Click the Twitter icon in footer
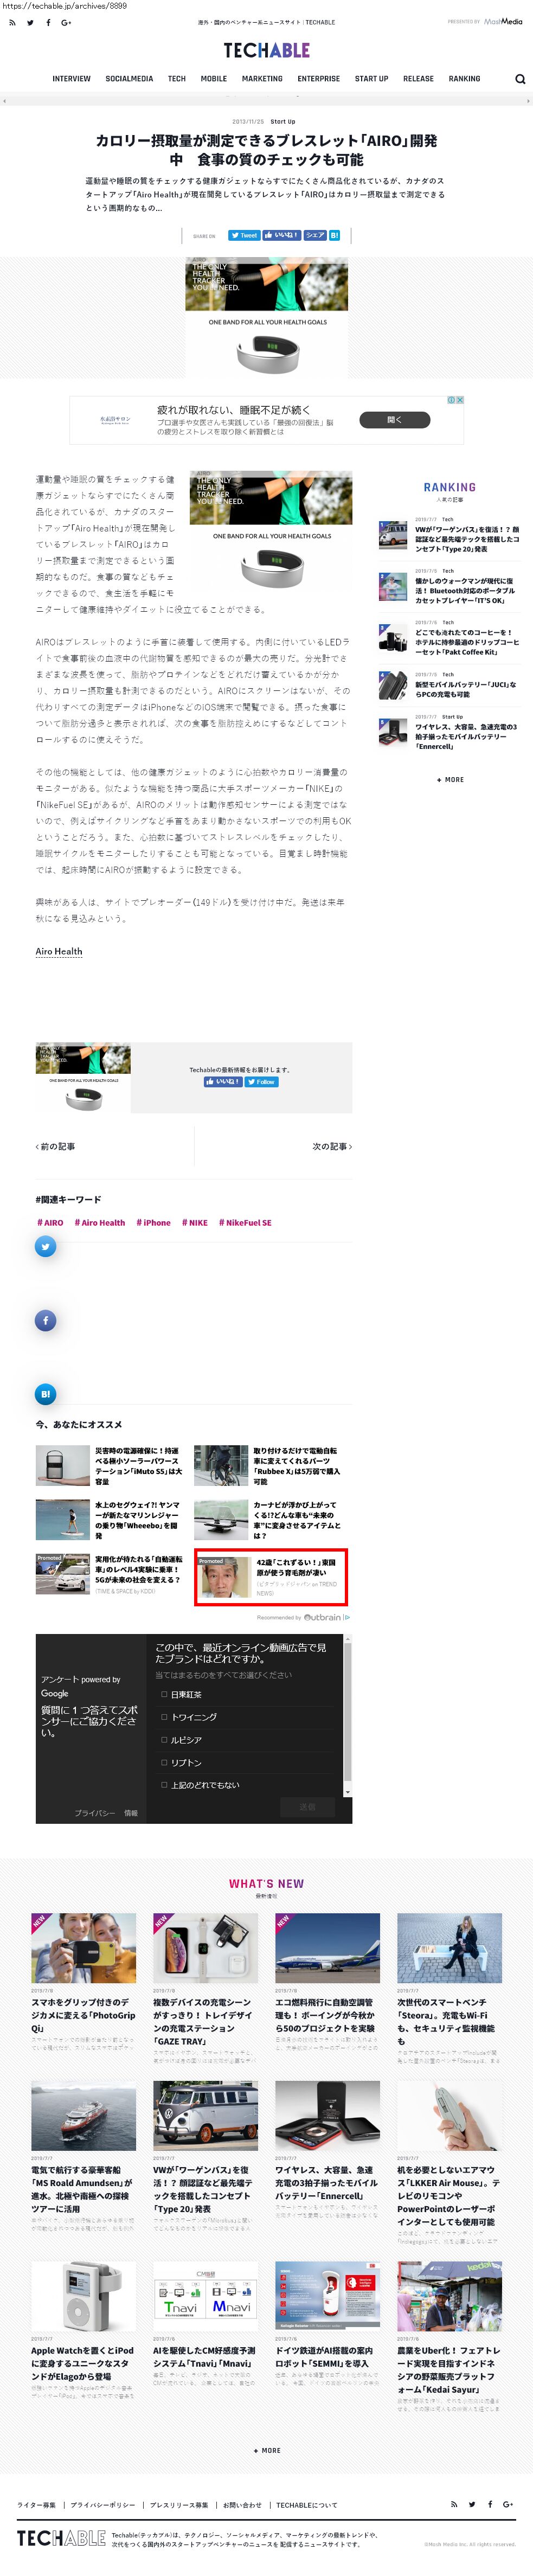The width and height of the screenshot is (533, 2576). (x=472, y=2504)
